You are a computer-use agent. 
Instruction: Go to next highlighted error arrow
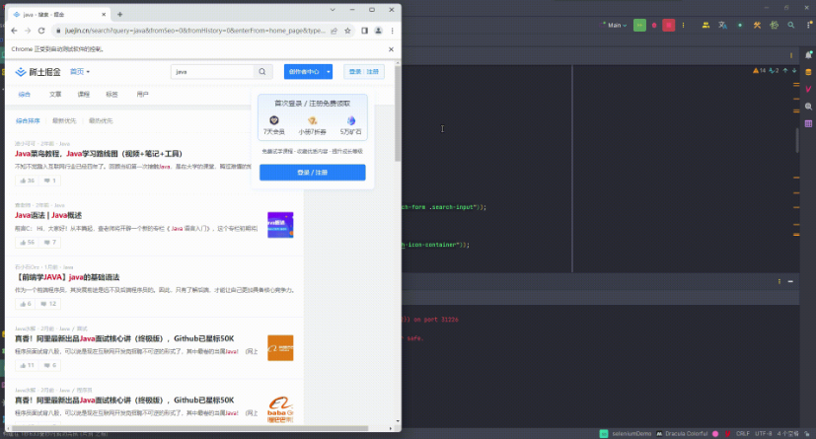tap(794, 70)
